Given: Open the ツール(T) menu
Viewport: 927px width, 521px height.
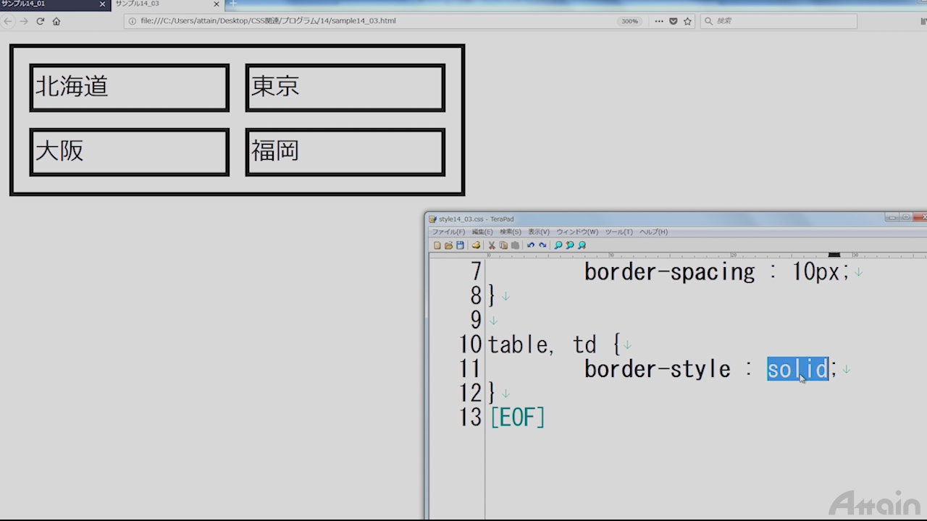Looking at the screenshot, I should (618, 232).
